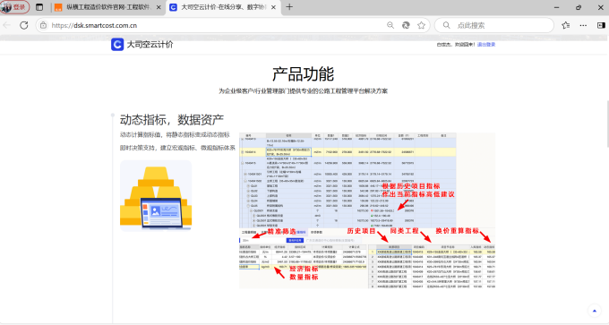The width and height of the screenshot is (609, 325).
Task: Click the 动态指标，数据资产 heading
Action: (x=172, y=120)
